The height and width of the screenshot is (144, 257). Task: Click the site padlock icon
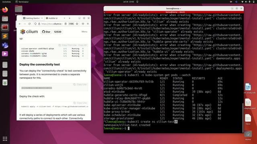pyautogui.click(x=39, y=24)
